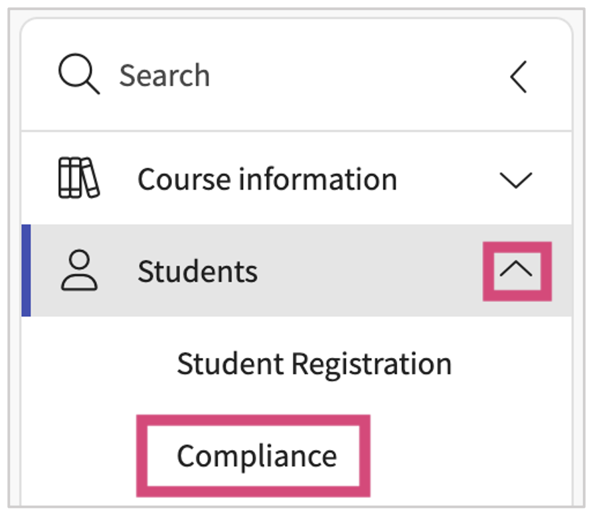The width and height of the screenshot is (591, 513).
Task: Select the Students label in sidebar
Action: point(197,271)
